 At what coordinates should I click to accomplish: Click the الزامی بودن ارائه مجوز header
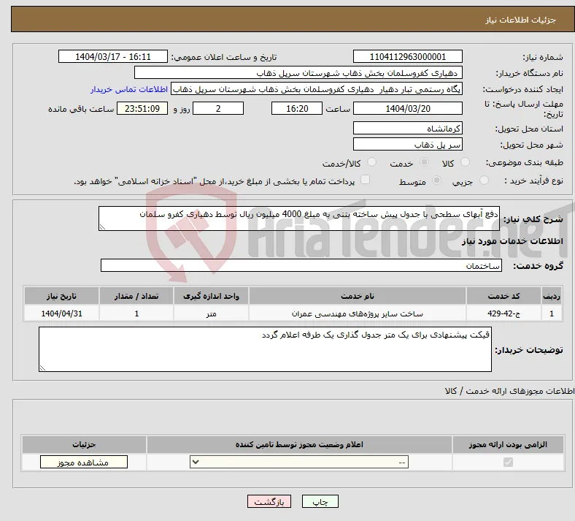(x=508, y=444)
